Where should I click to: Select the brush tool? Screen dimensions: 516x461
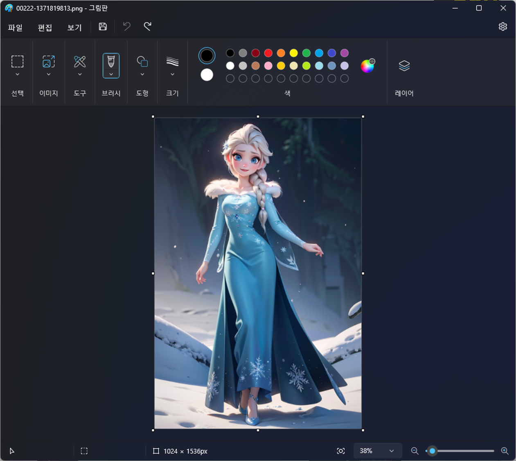pyautogui.click(x=111, y=62)
